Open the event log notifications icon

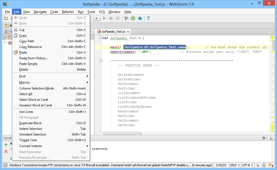coord(271,165)
